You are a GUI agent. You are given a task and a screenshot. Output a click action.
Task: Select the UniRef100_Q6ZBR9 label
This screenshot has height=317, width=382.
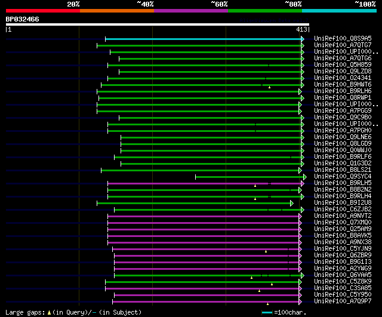pos(343,256)
